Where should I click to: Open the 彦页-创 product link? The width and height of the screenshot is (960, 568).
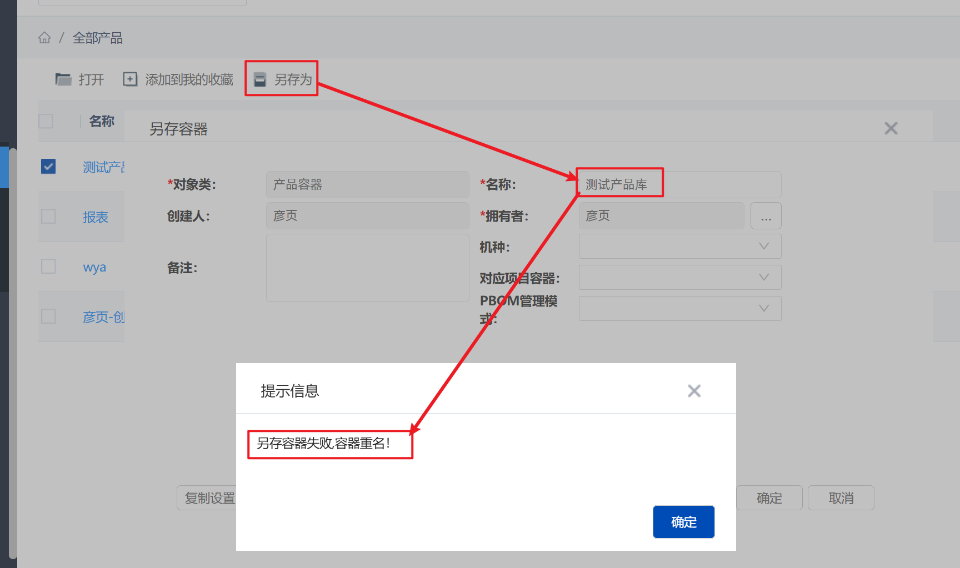(x=103, y=317)
